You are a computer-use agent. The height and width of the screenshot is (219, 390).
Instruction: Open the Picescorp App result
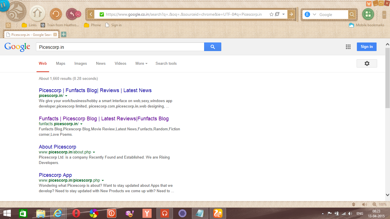[x=55, y=175]
